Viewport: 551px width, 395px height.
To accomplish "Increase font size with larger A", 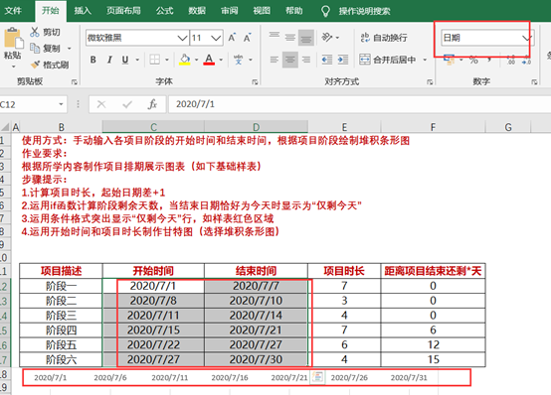I will (232, 38).
